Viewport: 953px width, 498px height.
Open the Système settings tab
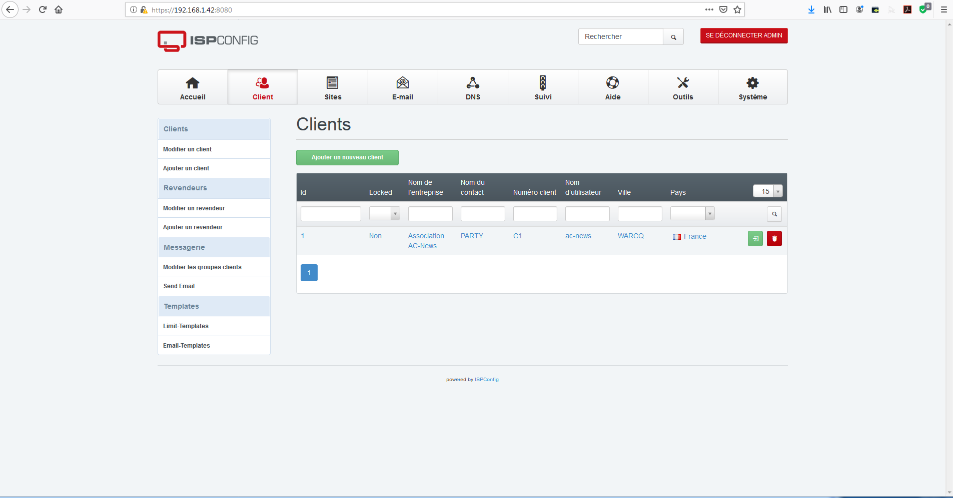click(752, 87)
